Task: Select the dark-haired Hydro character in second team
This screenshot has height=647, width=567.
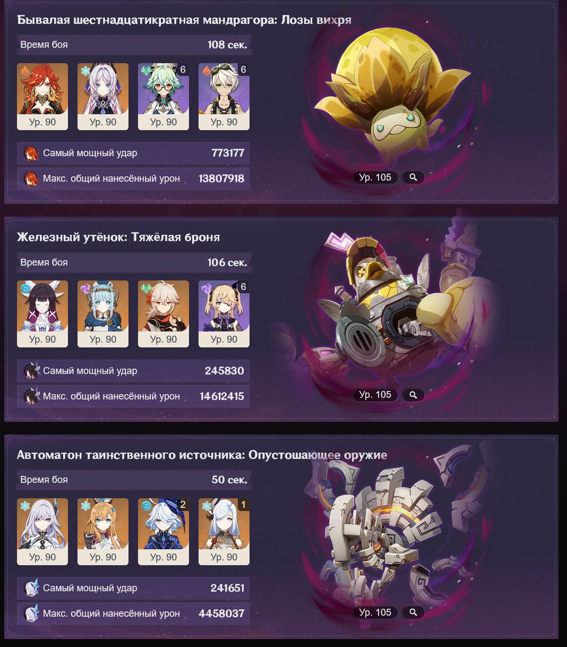Action: (x=42, y=314)
